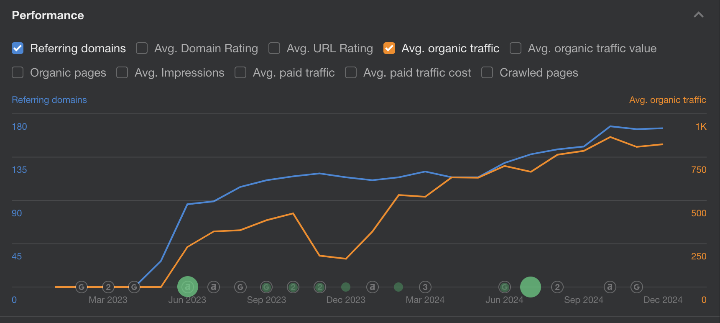Click the '3' update marker near Mar 2024
Viewport: 720px width, 323px height.
point(425,287)
